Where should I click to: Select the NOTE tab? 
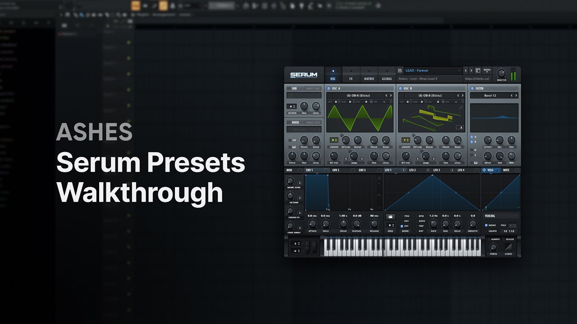511,170
